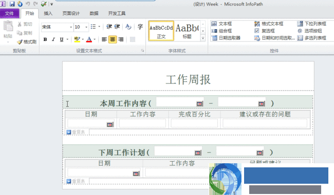Click increase indent icon in ribbon
334x195 pixels.
tap(117, 27)
